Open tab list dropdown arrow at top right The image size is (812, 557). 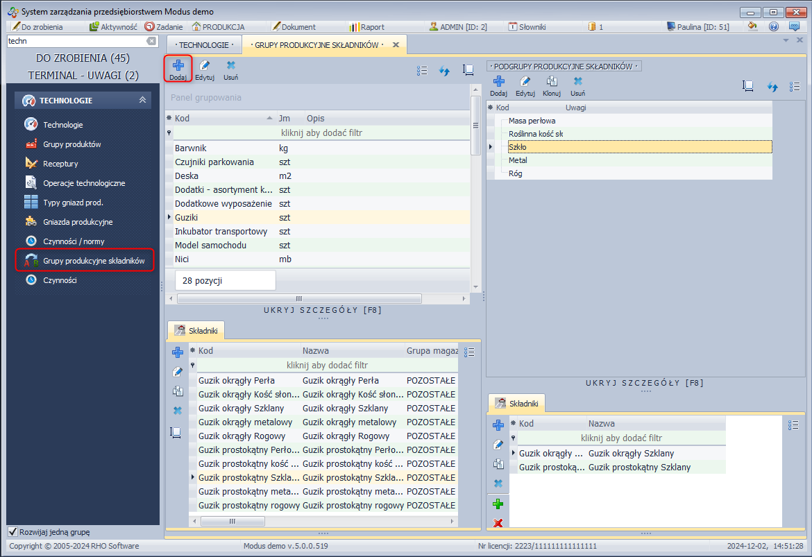(x=786, y=40)
